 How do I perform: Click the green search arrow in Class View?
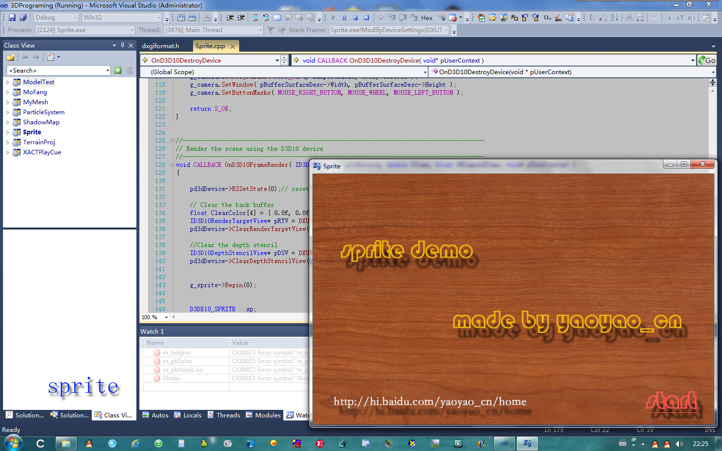click(118, 71)
